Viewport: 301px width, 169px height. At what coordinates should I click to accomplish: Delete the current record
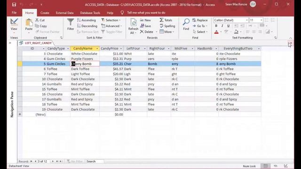147,32
